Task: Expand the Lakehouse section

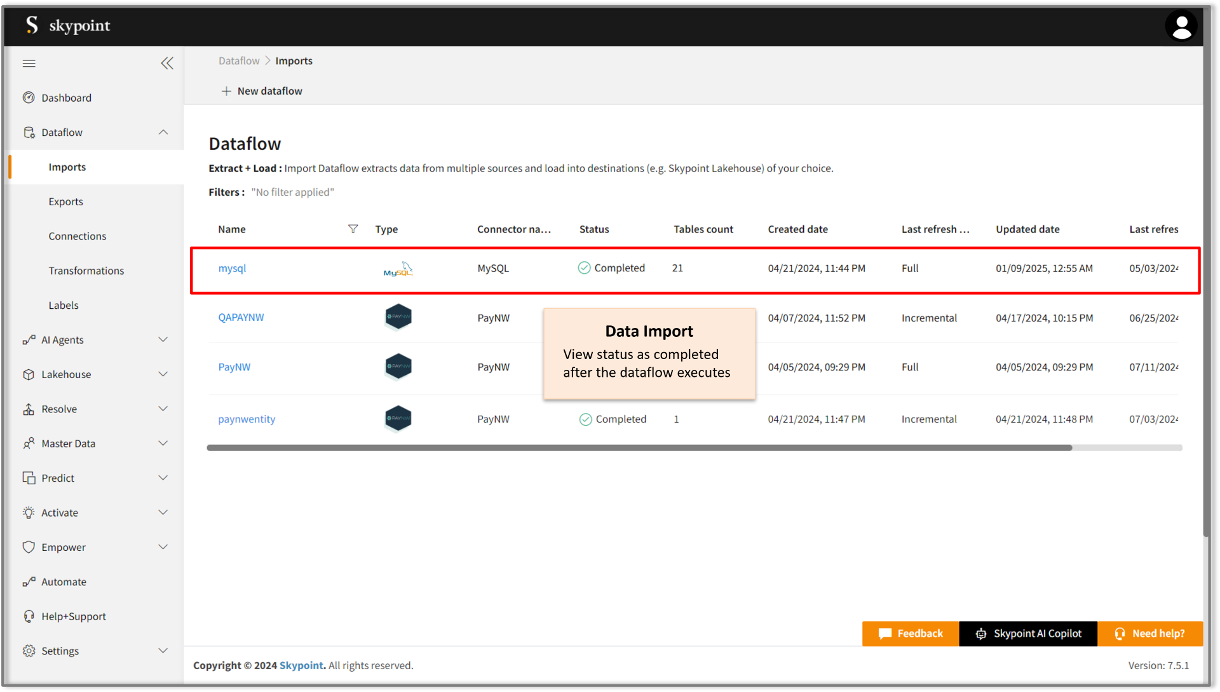Action: (x=163, y=374)
